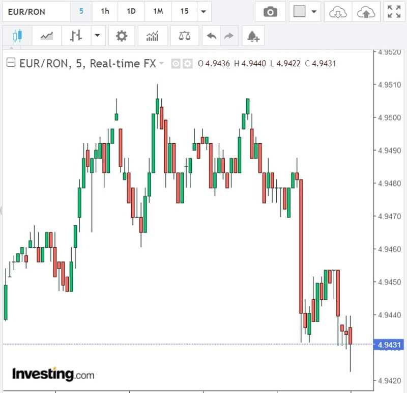Expand the additional time intervals dropdown
The width and height of the screenshot is (407, 393).
coord(203,12)
